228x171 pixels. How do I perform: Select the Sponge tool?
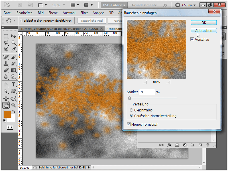coord(13,77)
